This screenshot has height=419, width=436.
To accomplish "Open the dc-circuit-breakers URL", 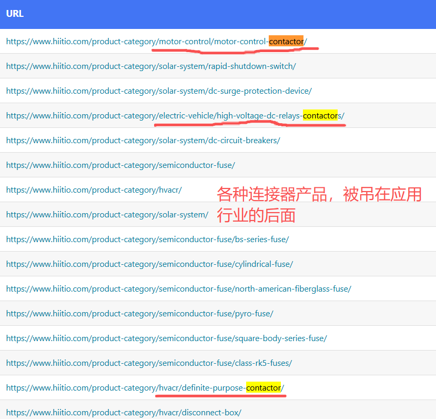I will click(x=143, y=141).
